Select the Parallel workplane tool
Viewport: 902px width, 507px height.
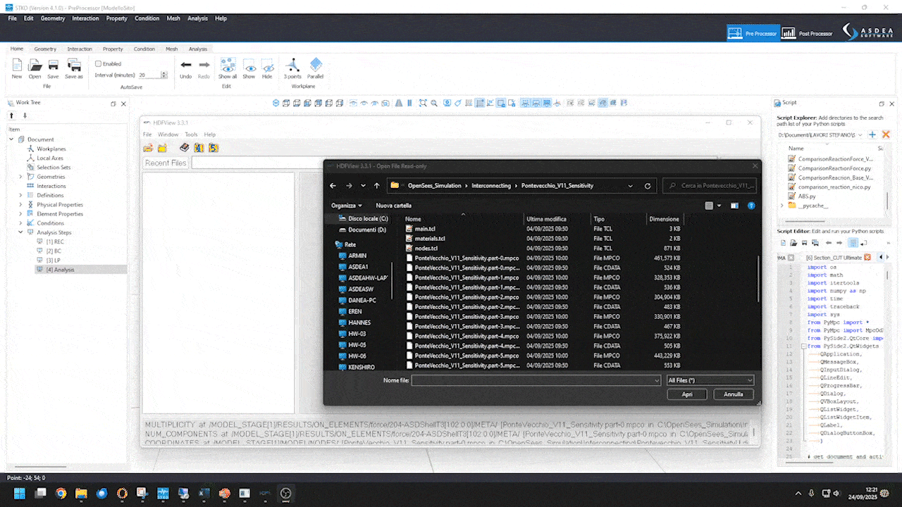tap(316, 65)
